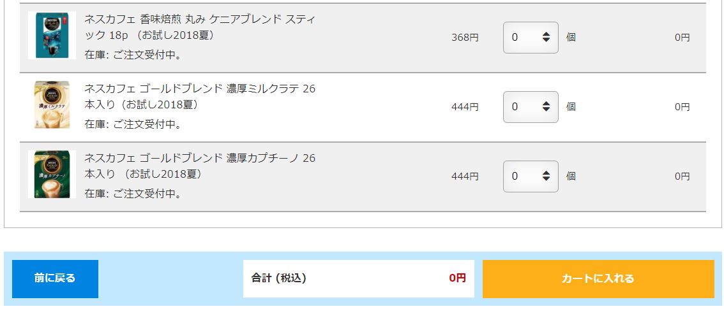Click the カートに入れる button
Screen dimensions: 724x309
(598, 278)
